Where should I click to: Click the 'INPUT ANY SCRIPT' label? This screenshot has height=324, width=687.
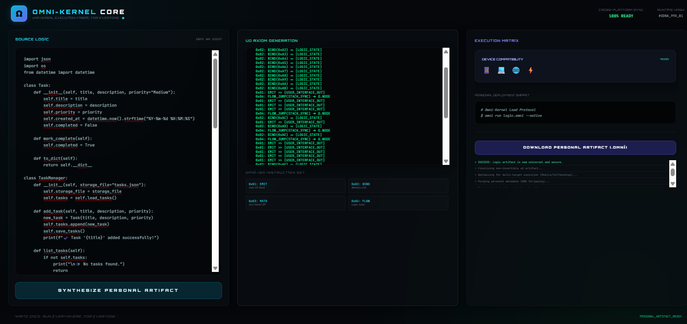pyautogui.click(x=209, y=39)
